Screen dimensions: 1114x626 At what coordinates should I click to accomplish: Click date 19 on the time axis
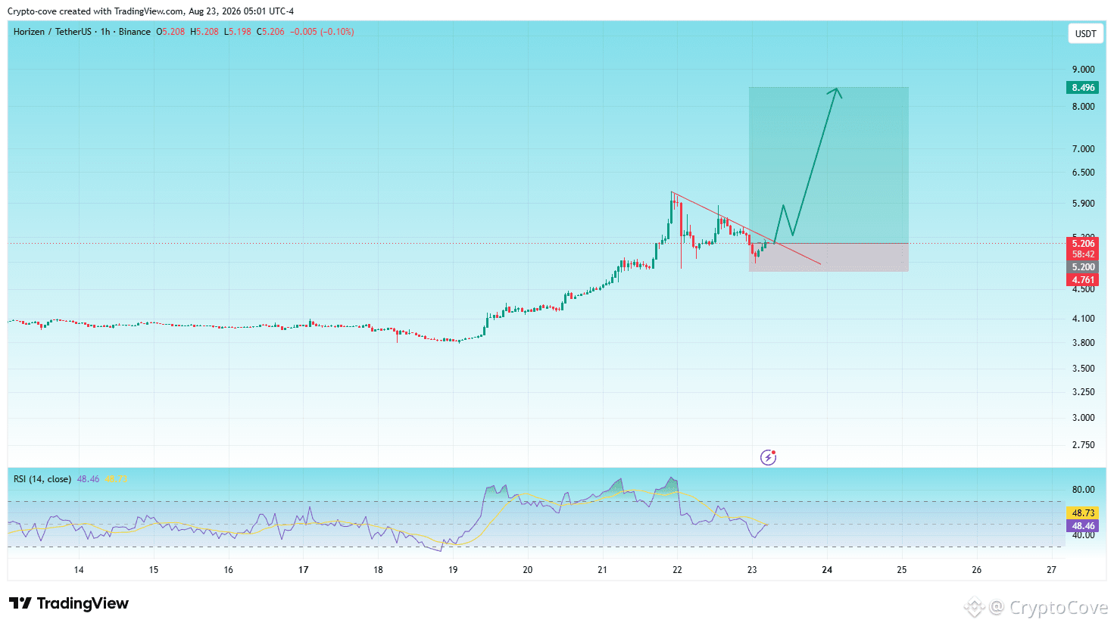(x=453, y=570)
